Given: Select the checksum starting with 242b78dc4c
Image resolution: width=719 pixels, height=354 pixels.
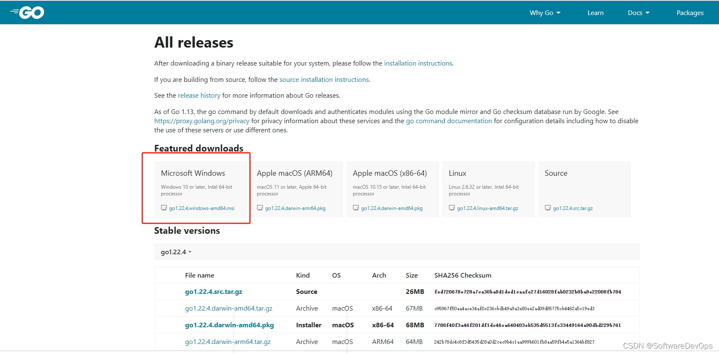Looking at the screenshot, I should tap(514, 342).
